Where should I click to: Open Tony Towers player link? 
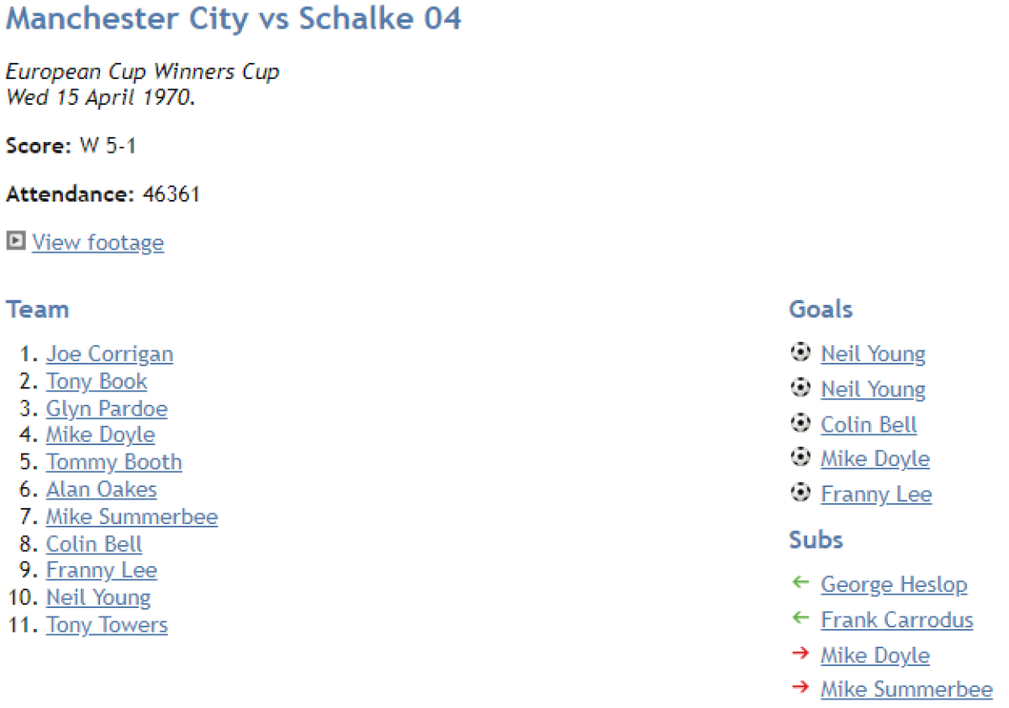[x=107, y=626]
